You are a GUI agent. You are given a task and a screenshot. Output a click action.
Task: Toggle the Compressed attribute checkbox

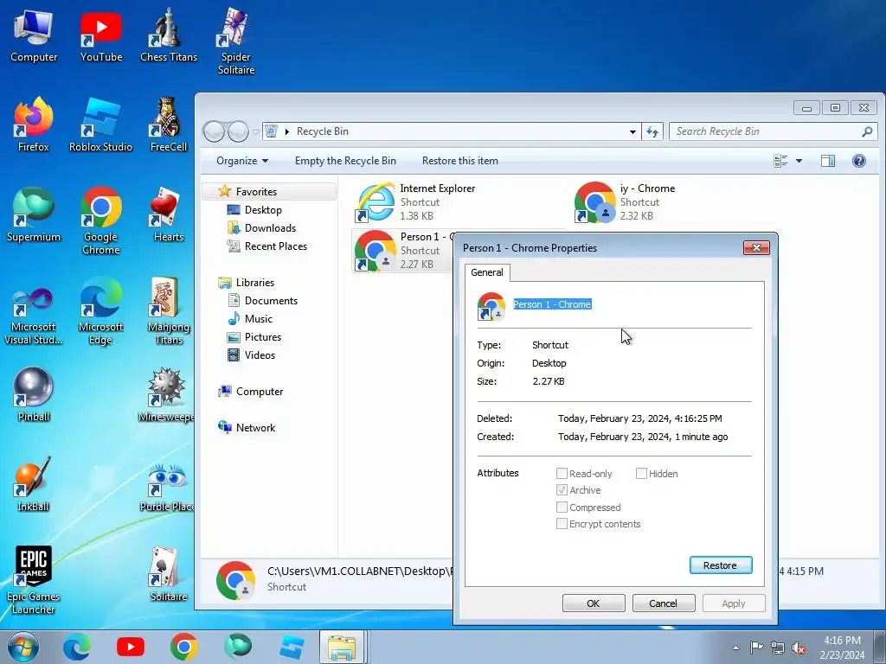[562, 507]
